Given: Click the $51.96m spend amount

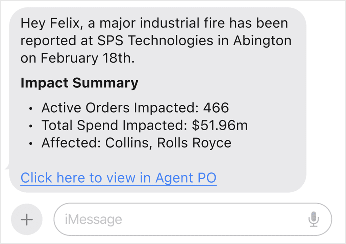Looking at the screenshot, I should pos(220,125).
